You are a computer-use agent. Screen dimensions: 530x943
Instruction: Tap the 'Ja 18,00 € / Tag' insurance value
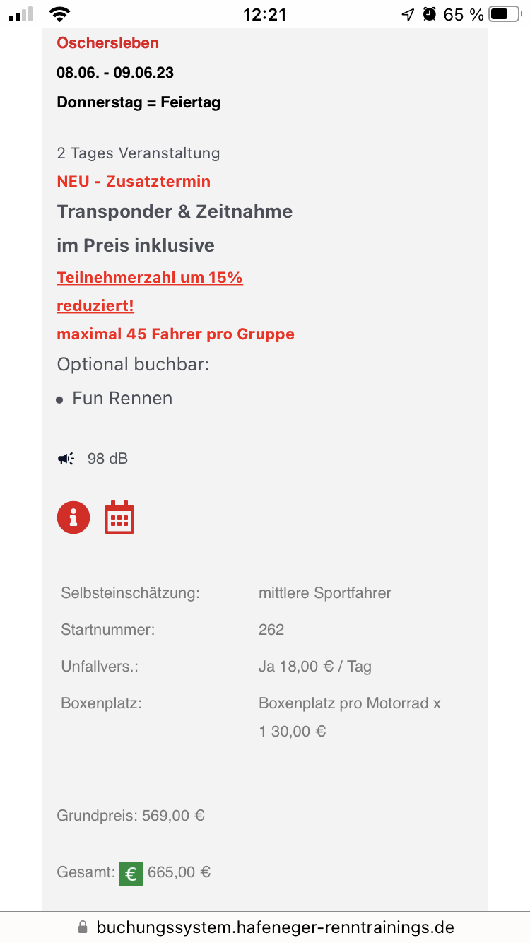click(315, 666)
